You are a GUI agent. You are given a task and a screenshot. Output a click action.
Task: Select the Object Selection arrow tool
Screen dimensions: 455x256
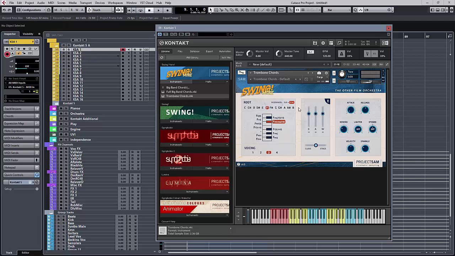tap(211, 10)
